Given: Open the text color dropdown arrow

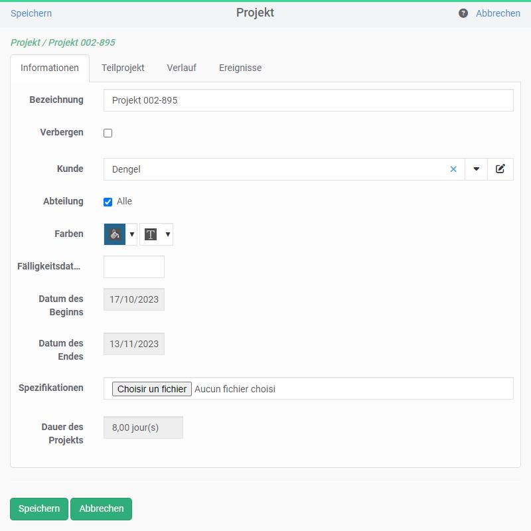Looking at the screenshot, I should tap(168, 234).
